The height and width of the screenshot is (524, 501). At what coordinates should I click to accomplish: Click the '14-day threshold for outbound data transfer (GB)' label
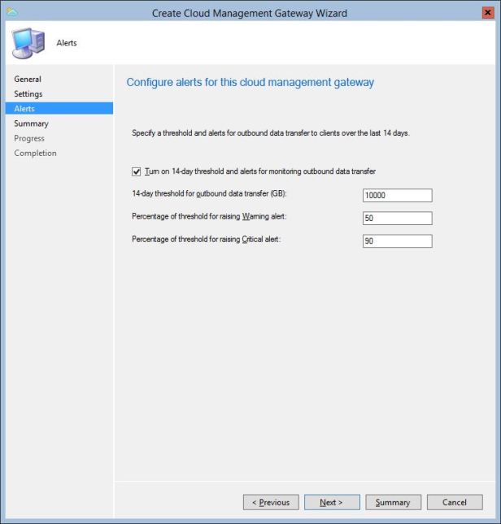pos(209,193)
